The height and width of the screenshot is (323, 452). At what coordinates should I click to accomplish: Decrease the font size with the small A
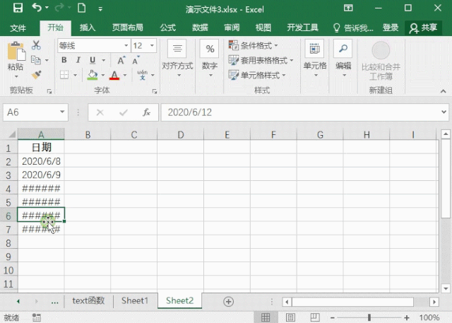(136, 60)
